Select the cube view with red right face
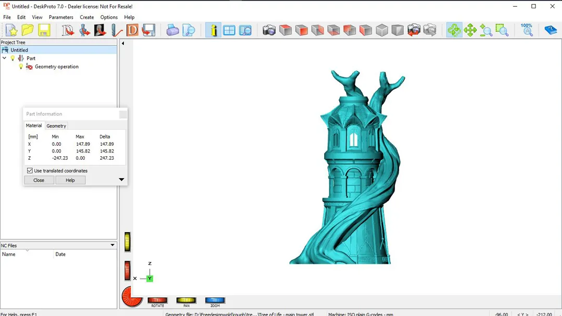Viewport: 562px width, 316px height. pyautogui.click(x=317, y=30)
